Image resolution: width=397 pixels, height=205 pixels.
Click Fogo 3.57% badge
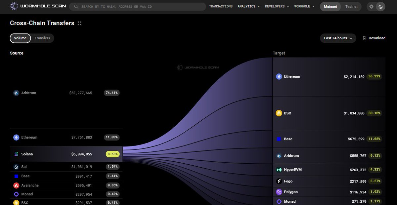pyautogui.click(x=375, y=181)
